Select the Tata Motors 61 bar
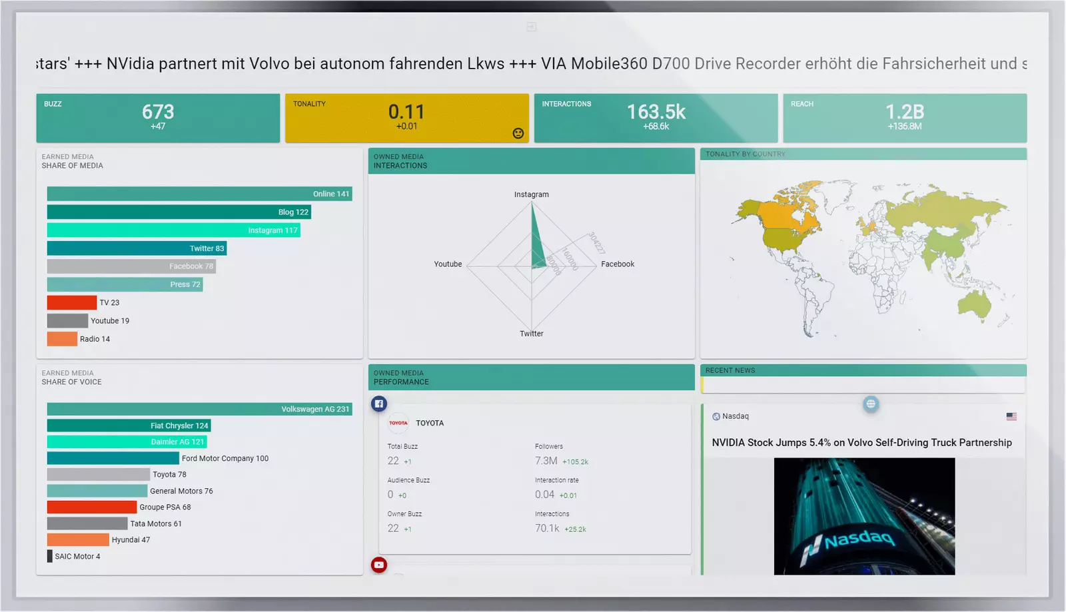This screenshot has width=1066, height=612. click(87, 523)
